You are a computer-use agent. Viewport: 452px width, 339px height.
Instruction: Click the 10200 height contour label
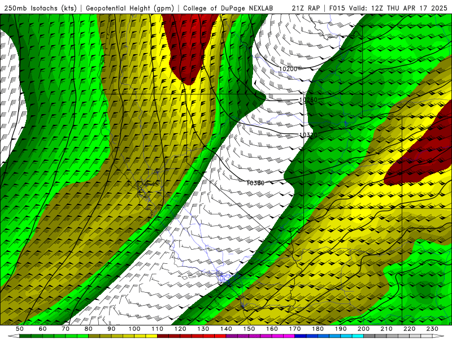[x=288, y=69]
